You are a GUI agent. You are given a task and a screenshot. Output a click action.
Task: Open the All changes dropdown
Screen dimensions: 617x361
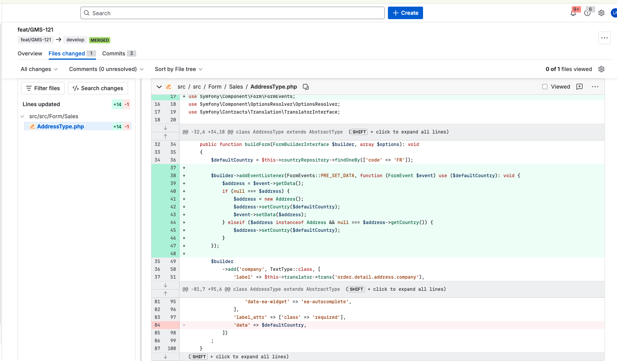click(x=39, y=69)
